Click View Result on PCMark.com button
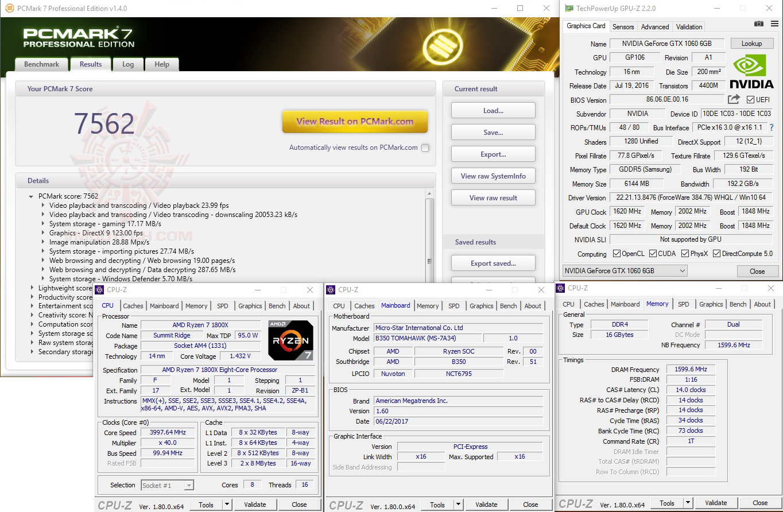783x512 pixels. [355, 122]
